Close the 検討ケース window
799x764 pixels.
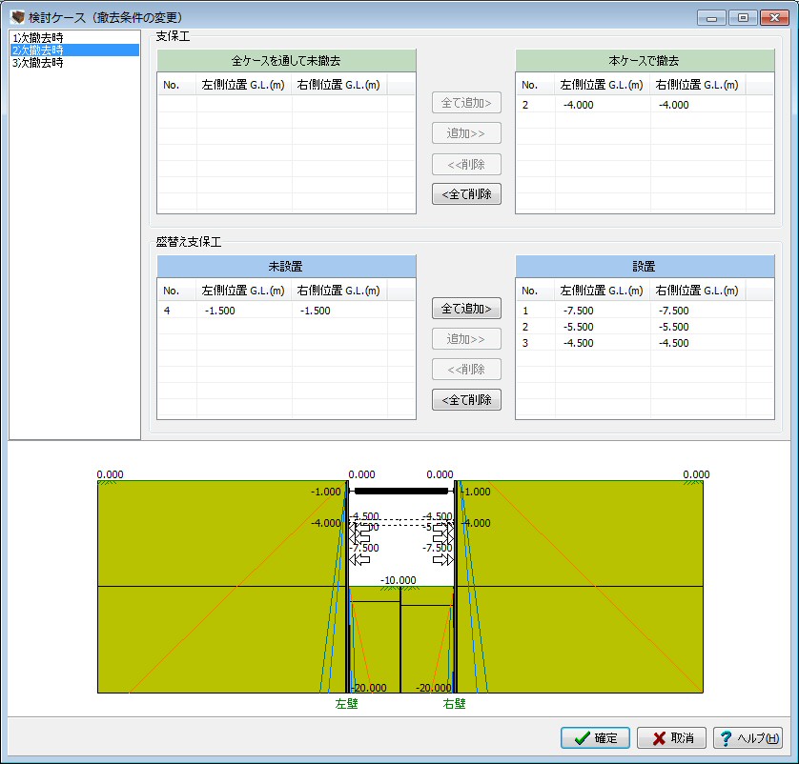[774, 18]
